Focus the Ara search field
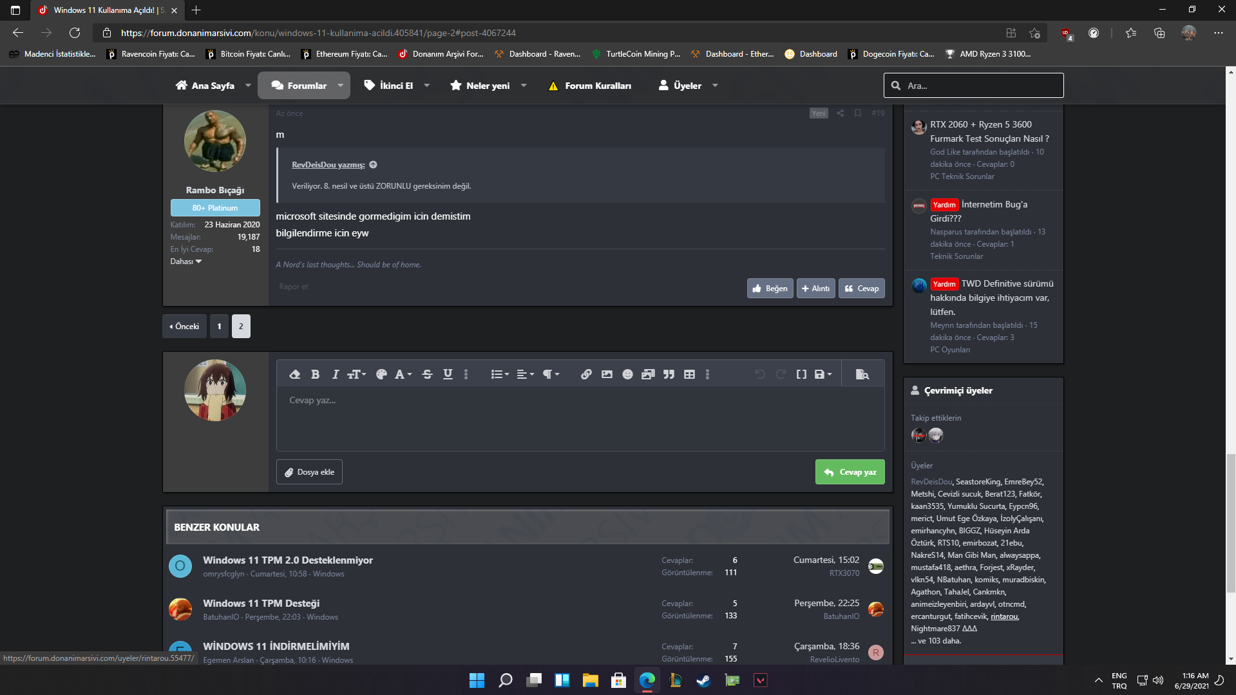Viewport: 1236px width, 695px height. (980, 86)
